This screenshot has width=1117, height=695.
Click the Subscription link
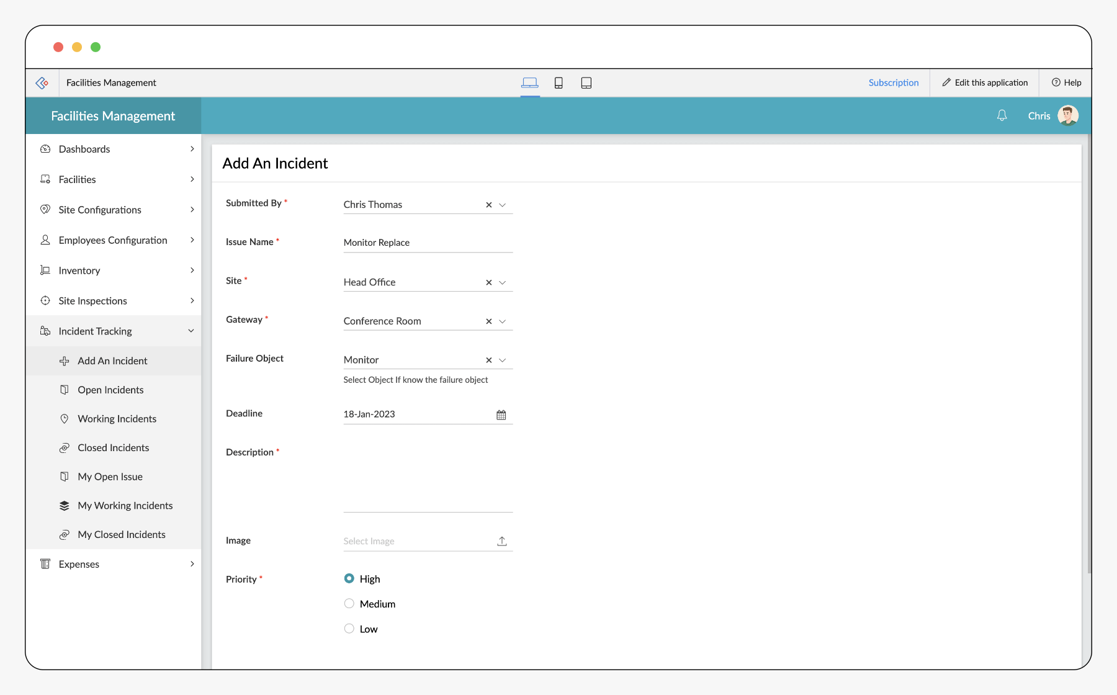click(x=893, y=83)
